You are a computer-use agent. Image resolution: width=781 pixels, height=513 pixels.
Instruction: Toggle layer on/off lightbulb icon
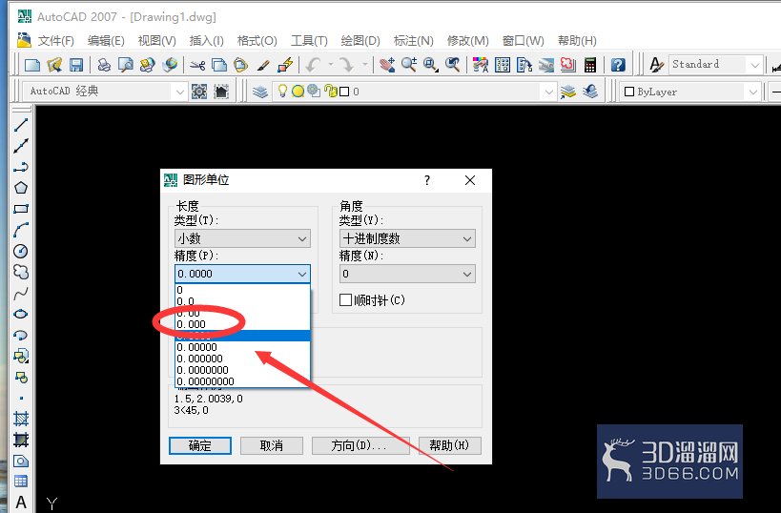pyautogui.click(x=282, y=92)
